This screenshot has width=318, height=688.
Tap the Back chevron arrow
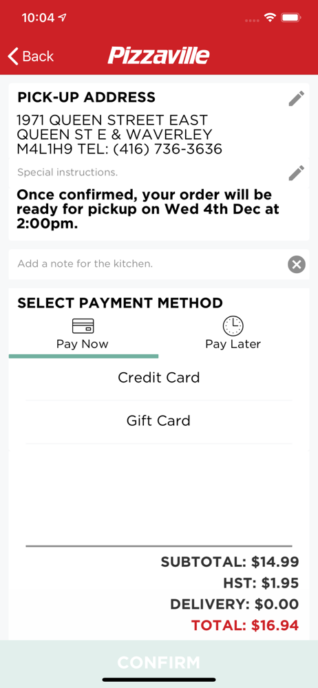coord(13,56)
